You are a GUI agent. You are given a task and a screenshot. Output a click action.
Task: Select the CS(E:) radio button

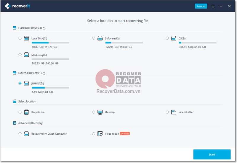tap(167, 38)
